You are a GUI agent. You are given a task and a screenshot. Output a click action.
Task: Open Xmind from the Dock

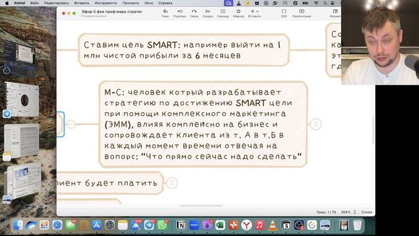(x=233, y=225)
